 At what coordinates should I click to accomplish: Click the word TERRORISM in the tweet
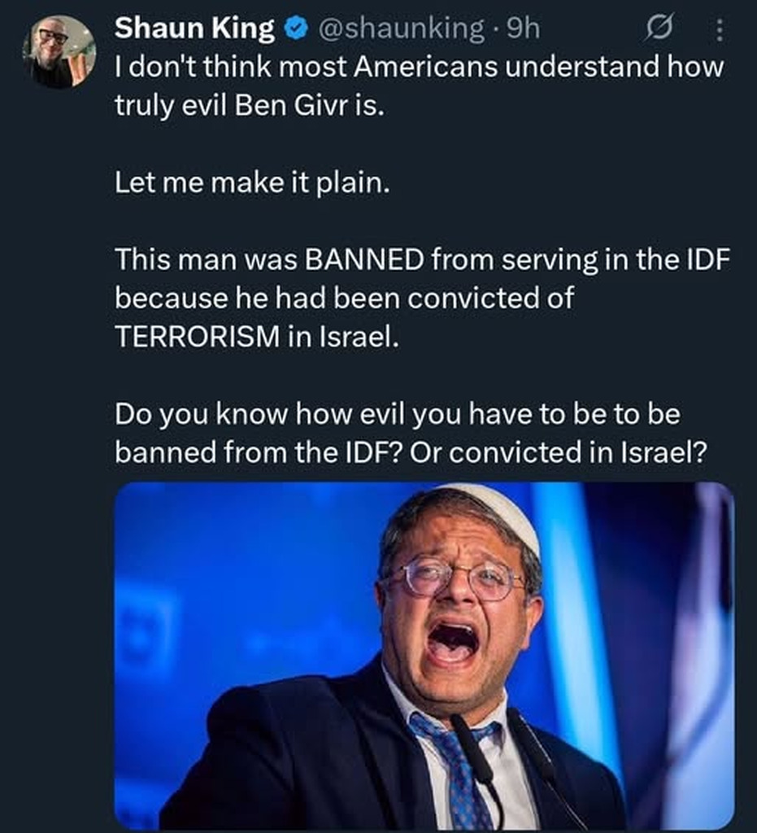point(194,338)
